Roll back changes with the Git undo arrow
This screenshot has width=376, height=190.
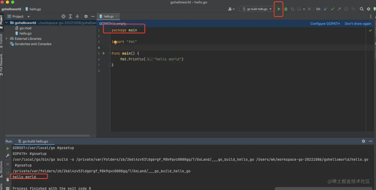[x=353, y=9]
